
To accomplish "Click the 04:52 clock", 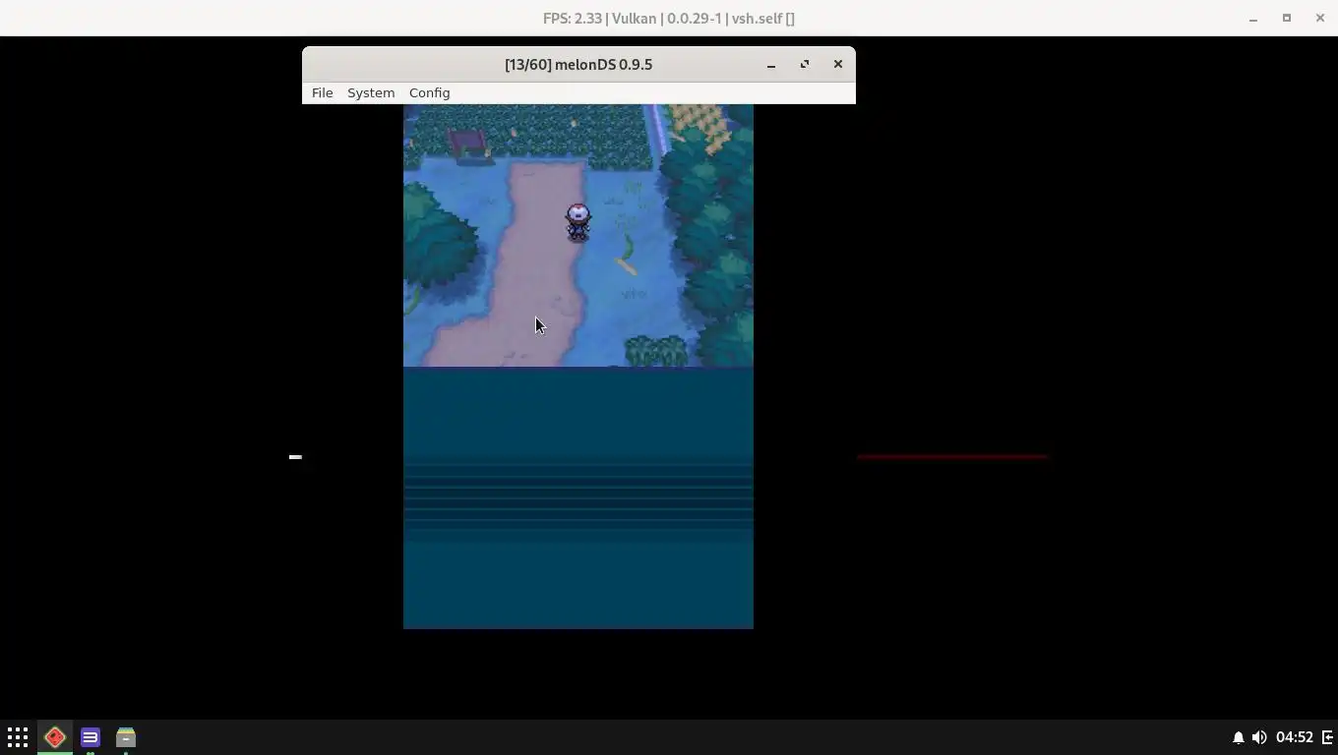I will tap(1295, 737).
